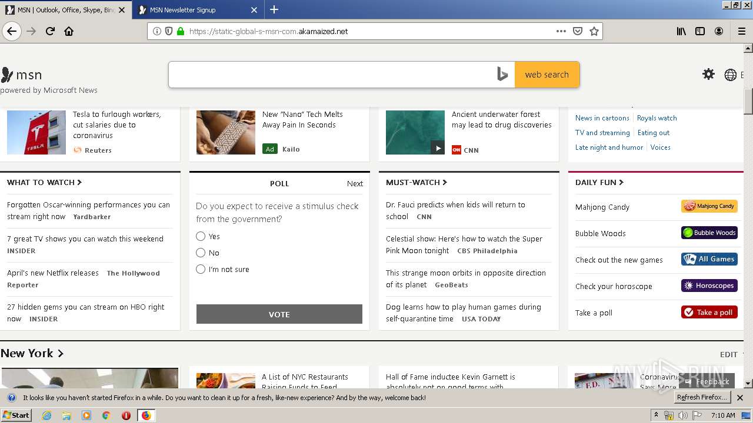The width and height of the screenshot is (753, 423).
Task: Reload the current page
Action: [51, 31]
